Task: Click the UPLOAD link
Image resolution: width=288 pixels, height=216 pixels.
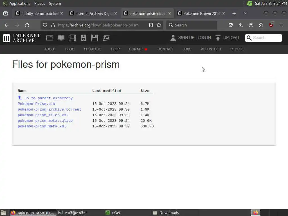Action: coord(231,38)
